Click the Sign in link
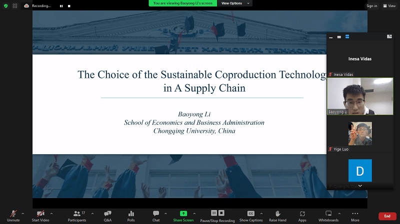Image resolution: width=400 pixels, height=224 pixels. 371,6
